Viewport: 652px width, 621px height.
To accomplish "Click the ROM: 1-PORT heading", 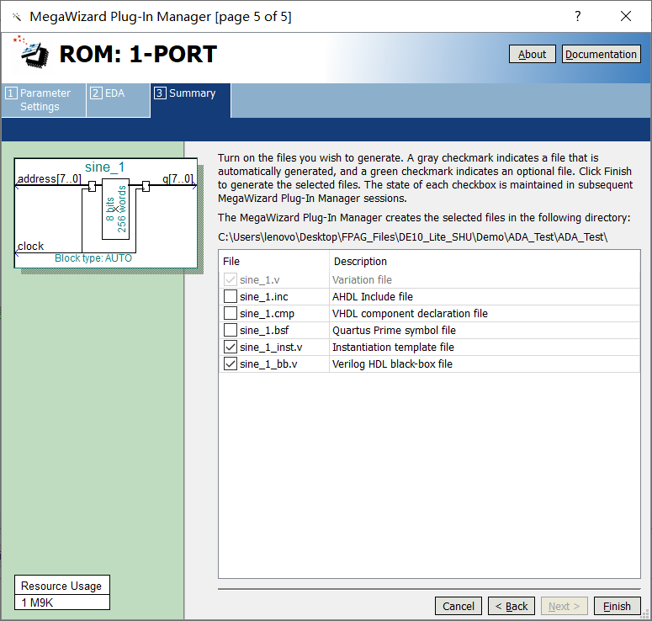I will (x=138, y=54).
